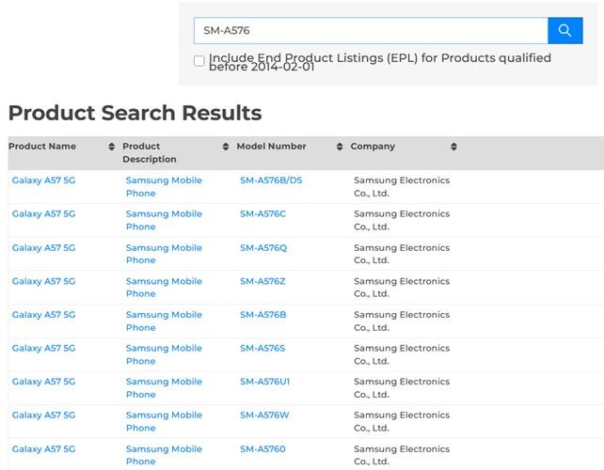Click the magnifying glass search button
This screenshot has height=470, width=604.
(x=564, y=30)
